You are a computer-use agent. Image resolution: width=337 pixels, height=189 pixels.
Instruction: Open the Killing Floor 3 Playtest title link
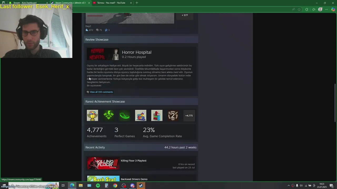[133, 161]
